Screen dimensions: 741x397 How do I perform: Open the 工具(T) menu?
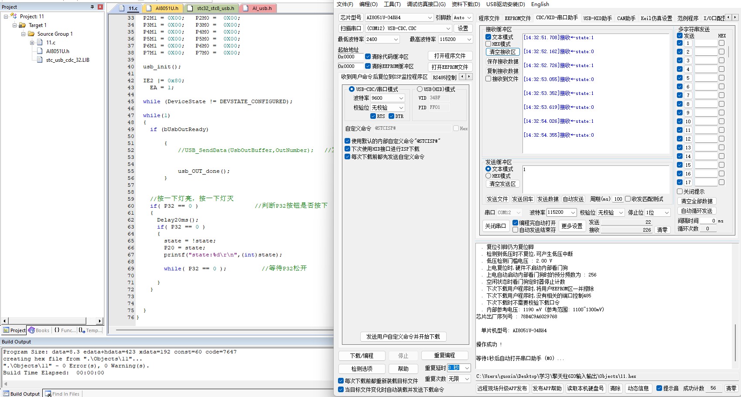(x=392, y=4)
